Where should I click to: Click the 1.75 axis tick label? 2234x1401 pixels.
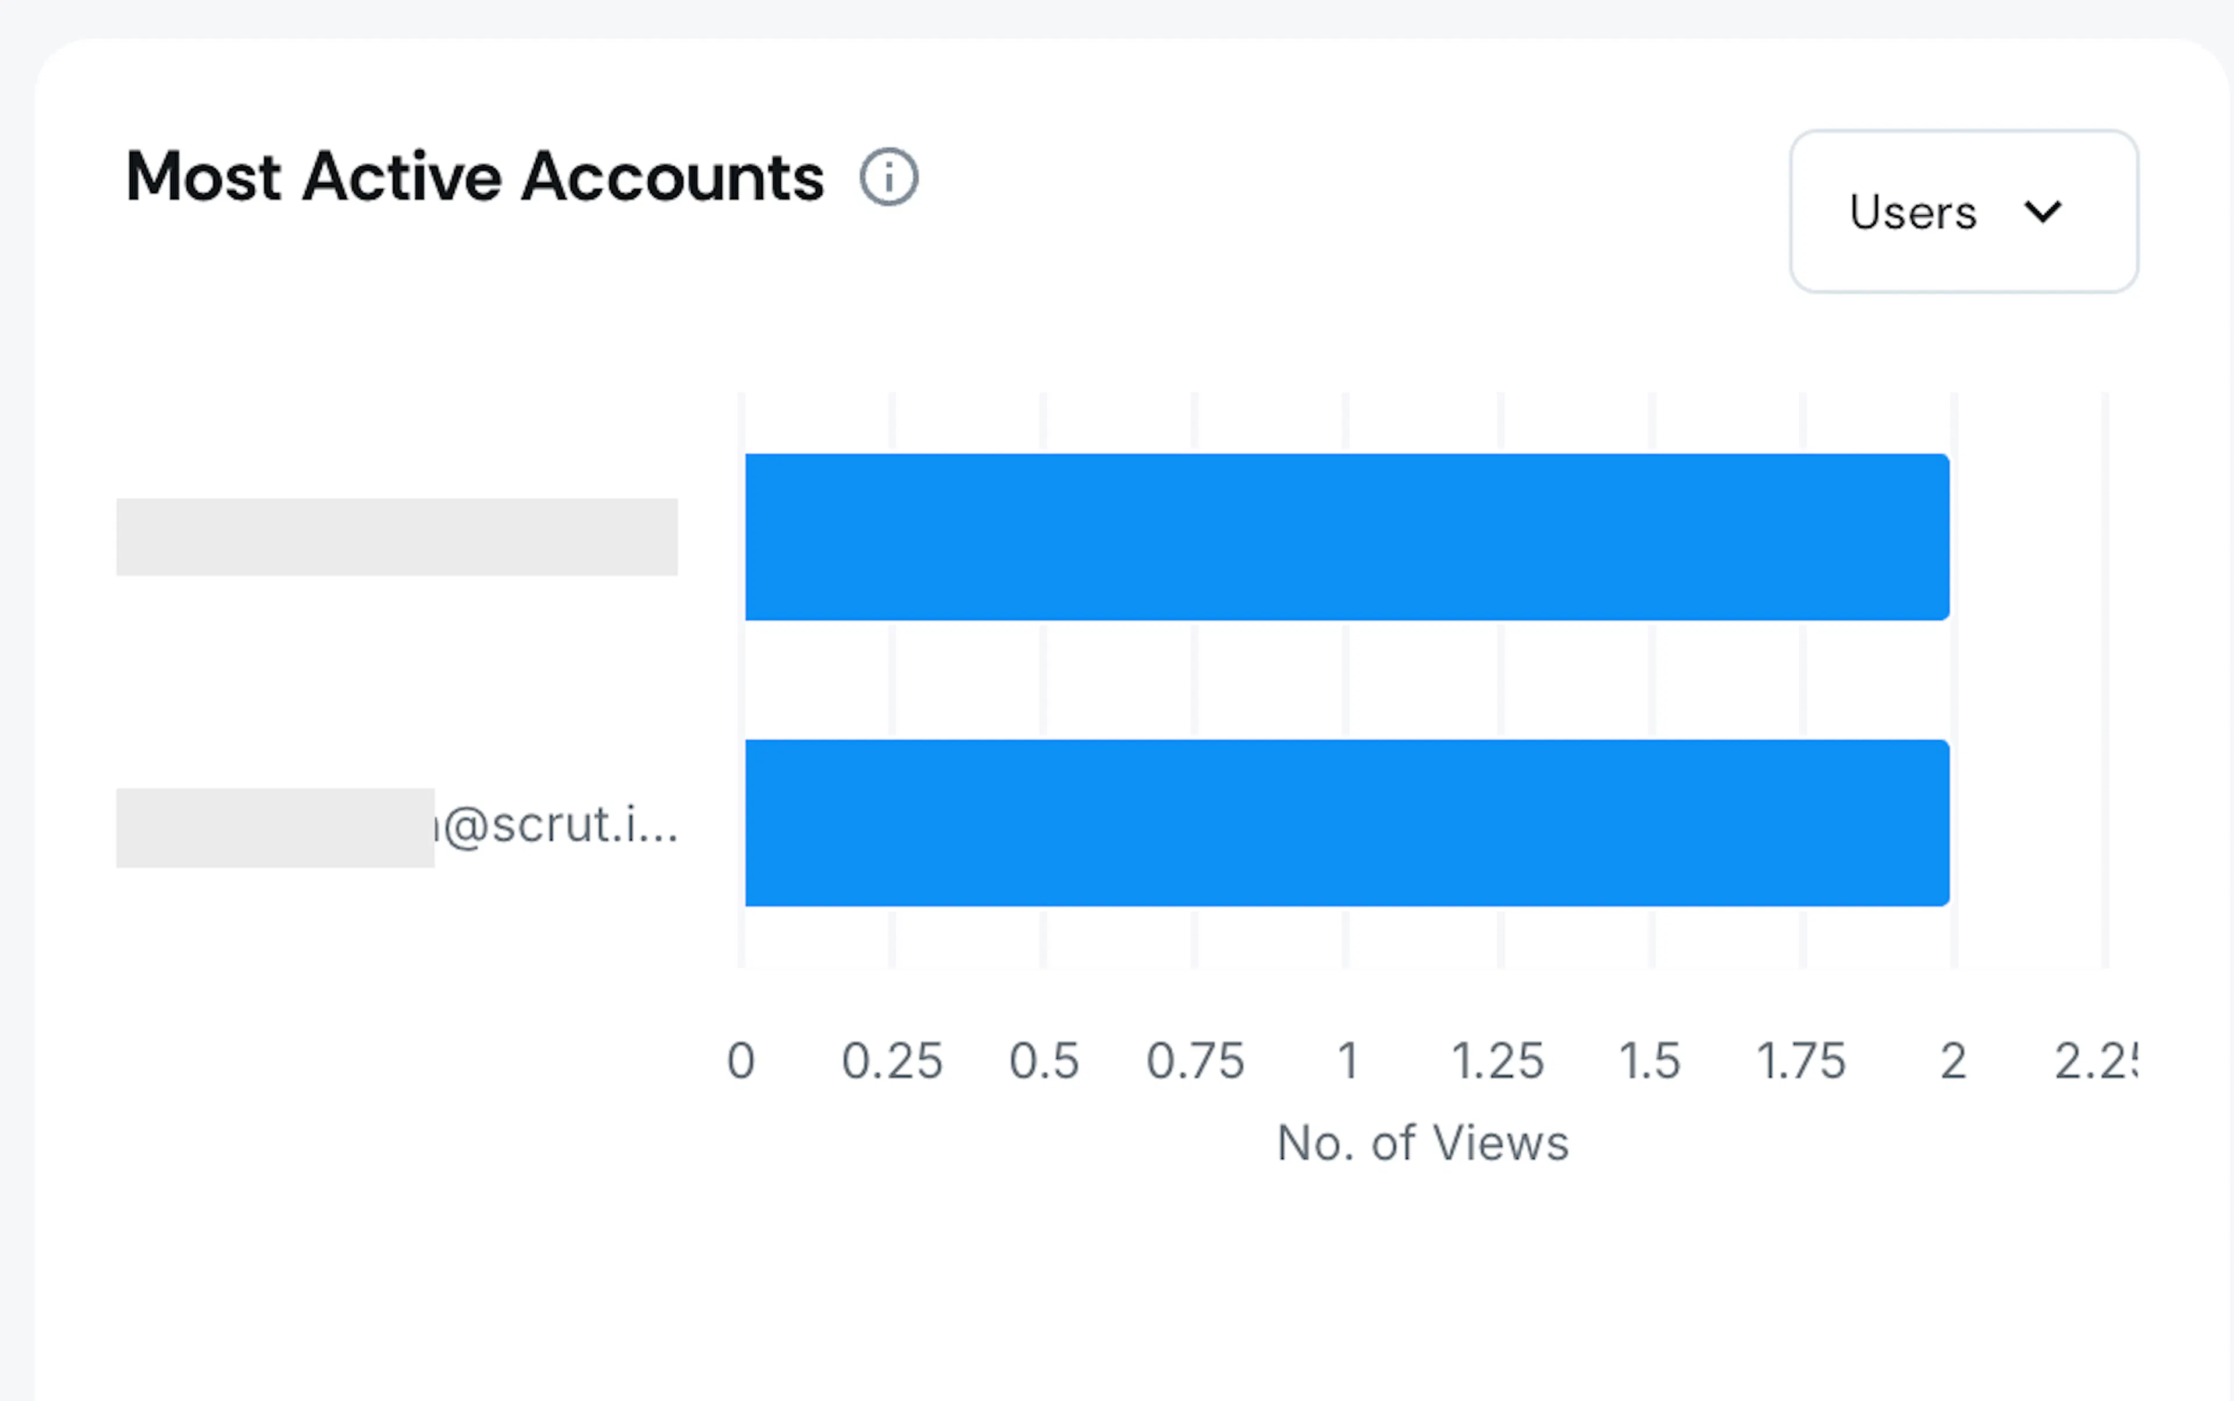coord(1801,1061)
